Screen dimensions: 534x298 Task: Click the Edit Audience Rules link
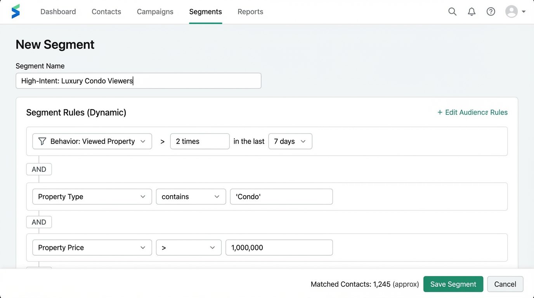pos(476,112)
